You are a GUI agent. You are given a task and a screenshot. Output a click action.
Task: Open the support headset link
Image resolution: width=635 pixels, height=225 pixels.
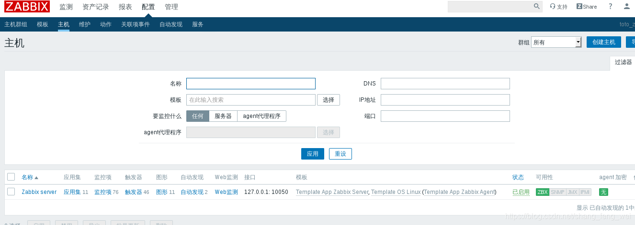[558, 7]
